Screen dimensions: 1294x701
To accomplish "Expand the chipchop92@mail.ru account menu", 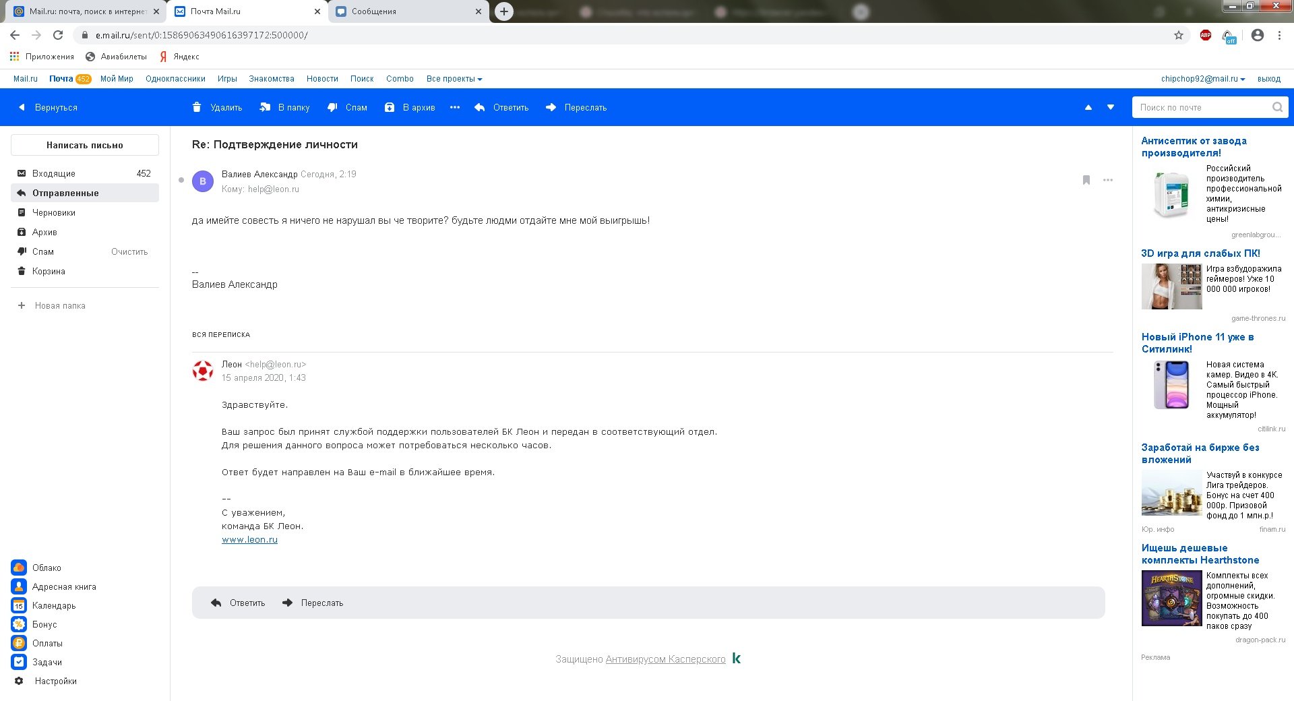I will (x=1202, y=79).
